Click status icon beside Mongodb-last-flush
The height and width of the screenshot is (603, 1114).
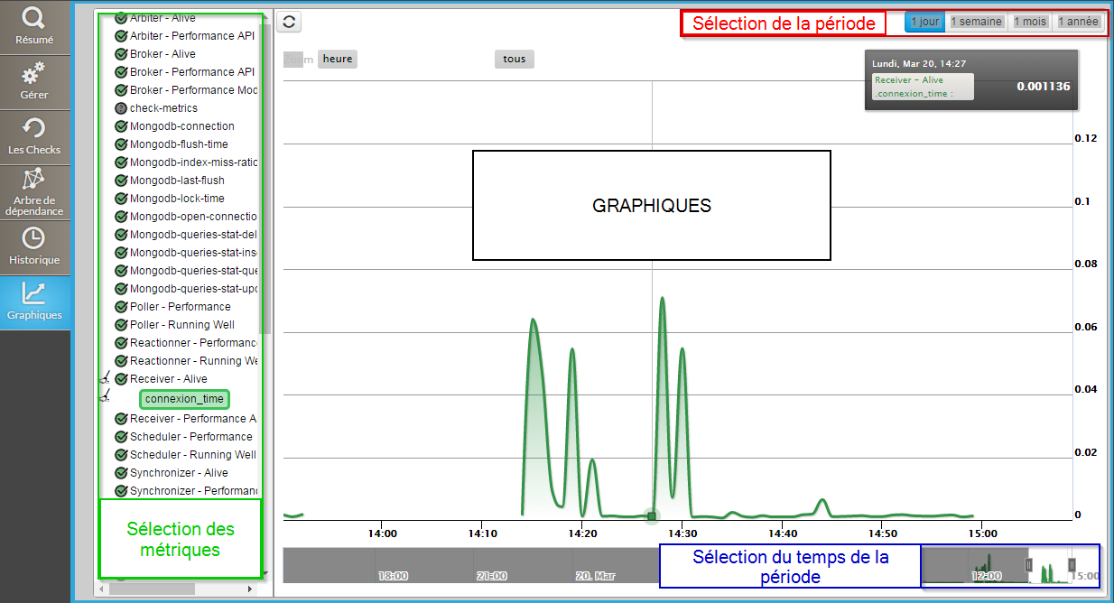(121, 181)
